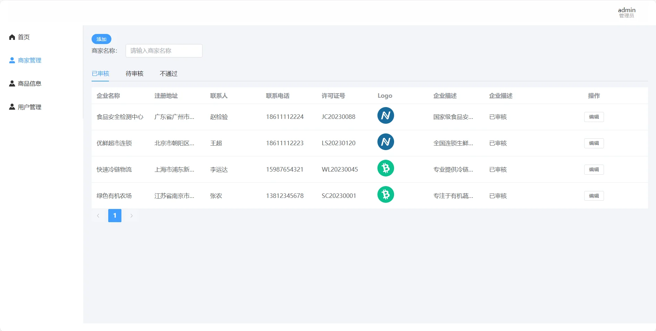Edit the 优鲜超市连锁 row
656x331 pixels.
[x=594, y=143]
